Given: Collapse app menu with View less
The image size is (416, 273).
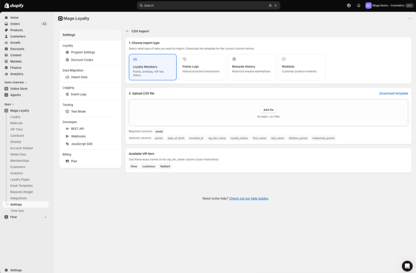Looking at the screenshot, I should pos(17,211).
